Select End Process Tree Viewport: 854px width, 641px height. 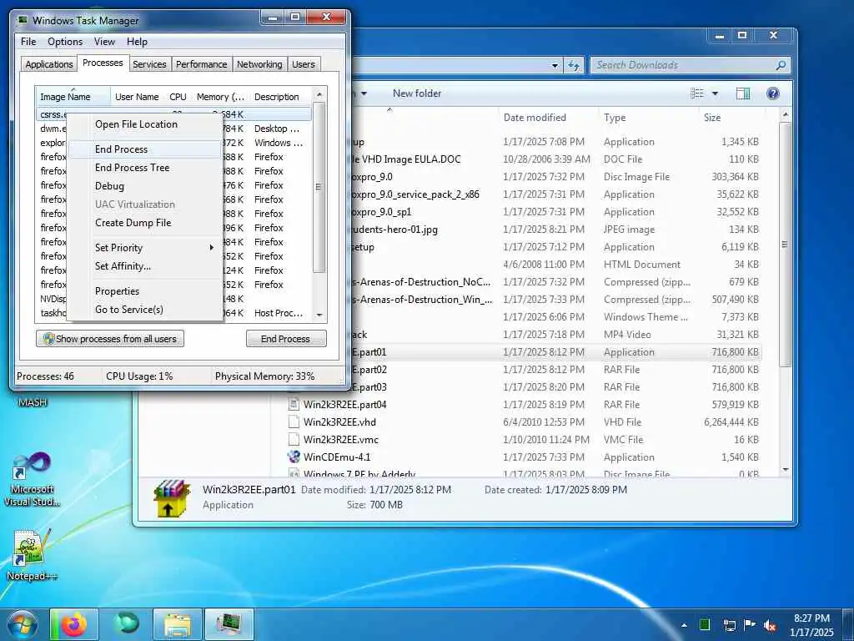pos(145,168)
